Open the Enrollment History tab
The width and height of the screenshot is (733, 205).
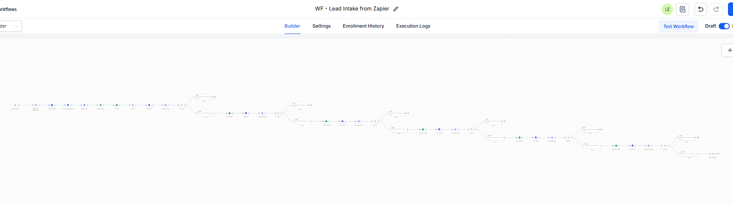pyautogui.click(x=363, y=26)
